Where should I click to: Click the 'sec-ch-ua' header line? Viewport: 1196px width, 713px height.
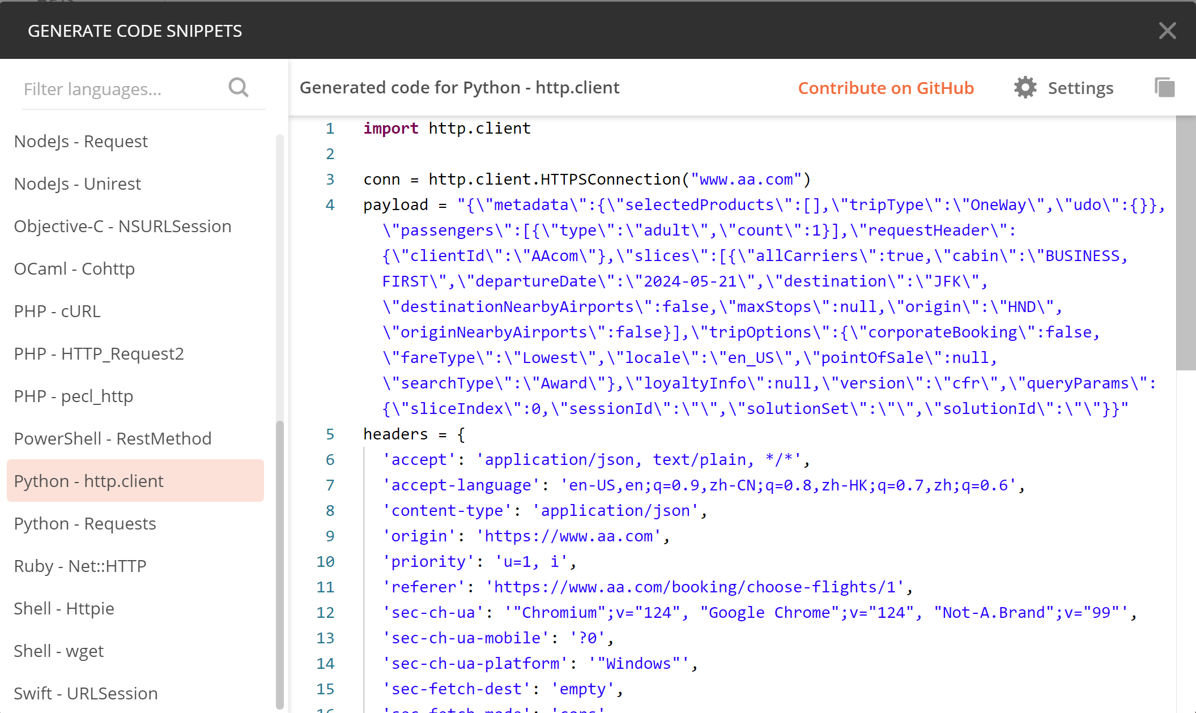pyautogui.click(x=759, y=613)
